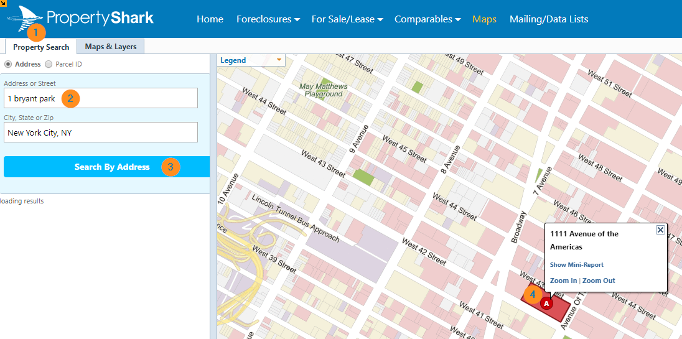Click the Address or Street input field
Viewport: 682px width, 339px height.
pos(100,98)
